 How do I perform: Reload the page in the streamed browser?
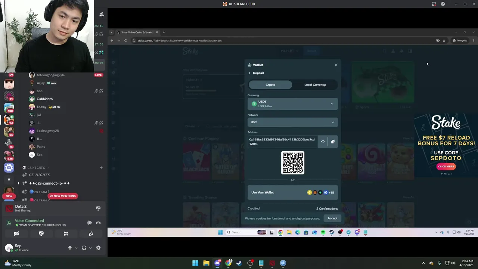coord(125,40)
